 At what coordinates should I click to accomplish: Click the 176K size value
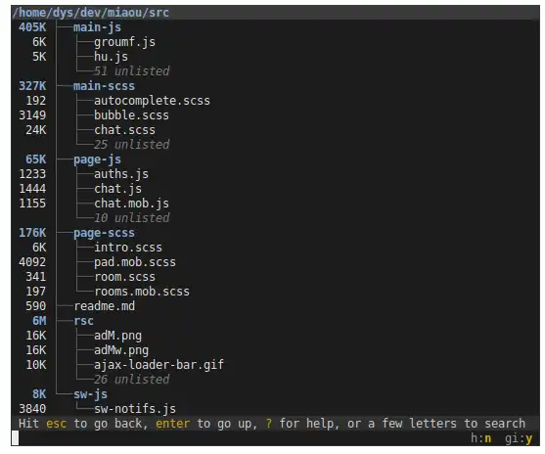pyautogui.click(x=32, y=233)
